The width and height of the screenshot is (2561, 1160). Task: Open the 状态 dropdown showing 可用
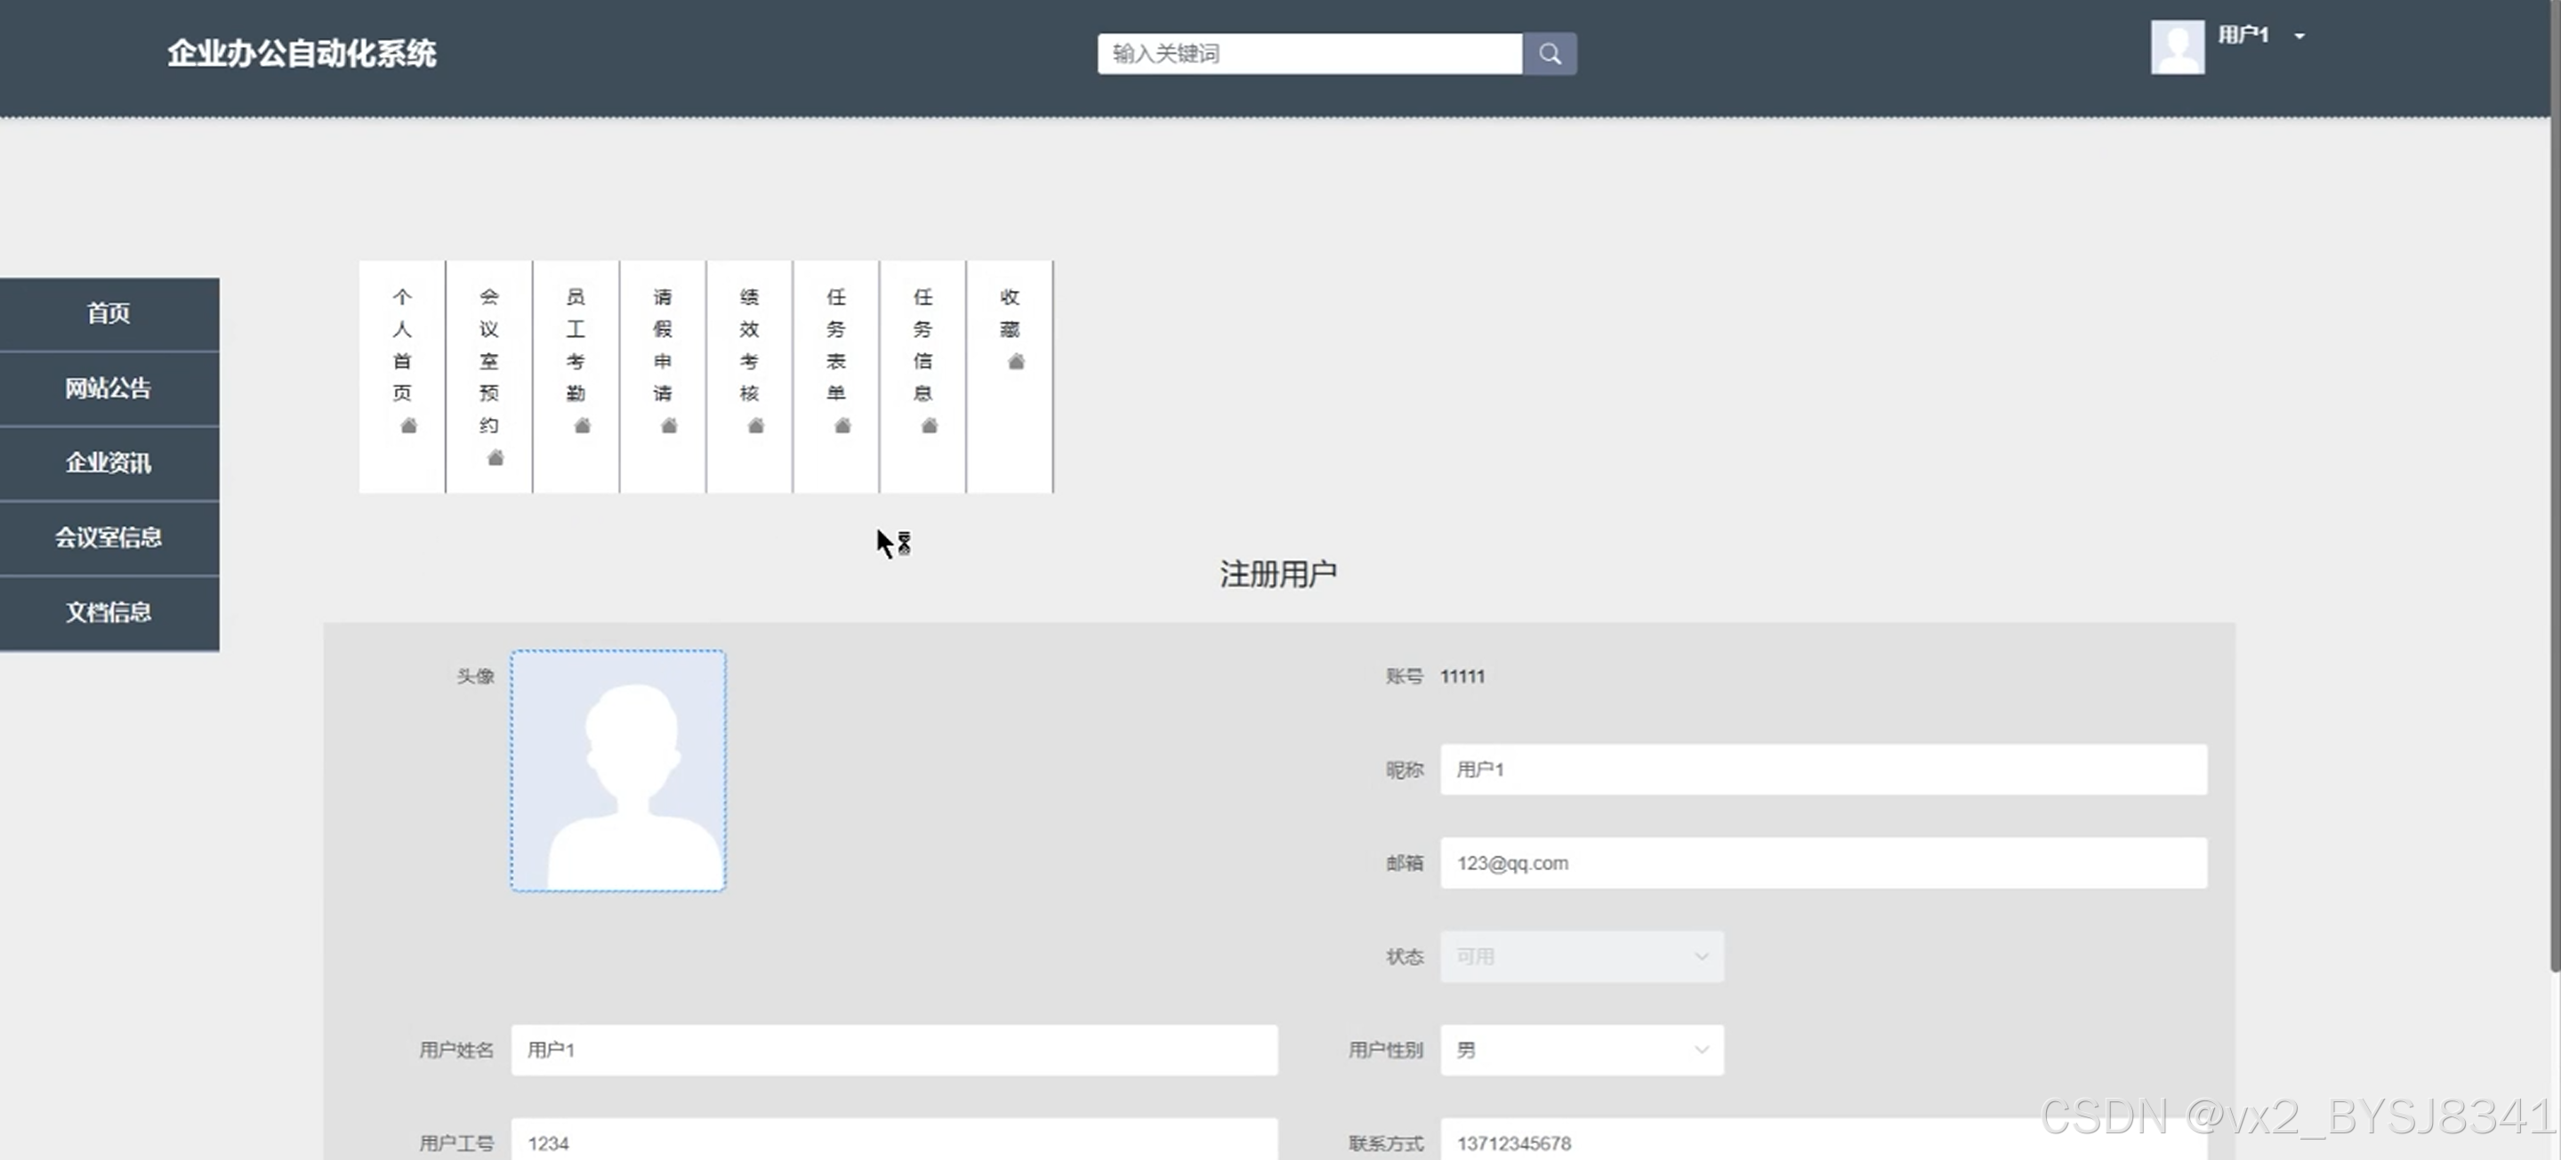[1581, 956]
